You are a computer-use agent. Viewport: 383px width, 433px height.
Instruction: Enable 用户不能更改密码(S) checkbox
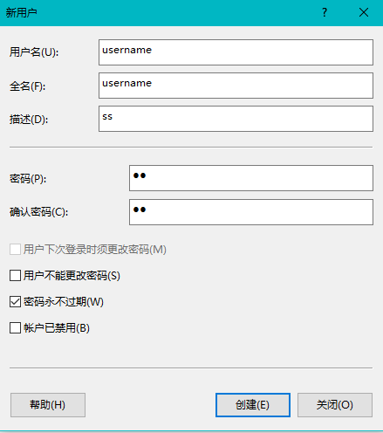[x=15, y=276]
